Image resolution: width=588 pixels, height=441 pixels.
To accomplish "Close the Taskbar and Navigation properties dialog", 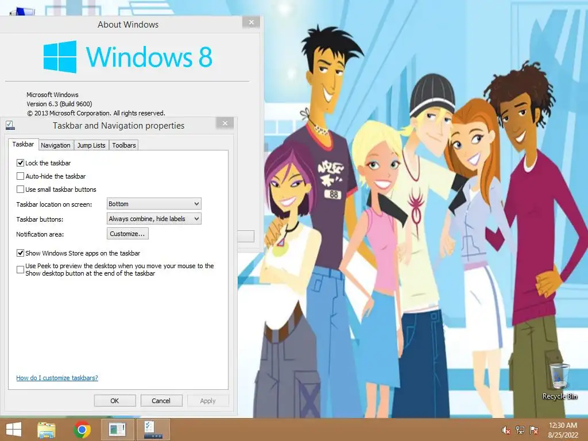I will pos(225,123).
